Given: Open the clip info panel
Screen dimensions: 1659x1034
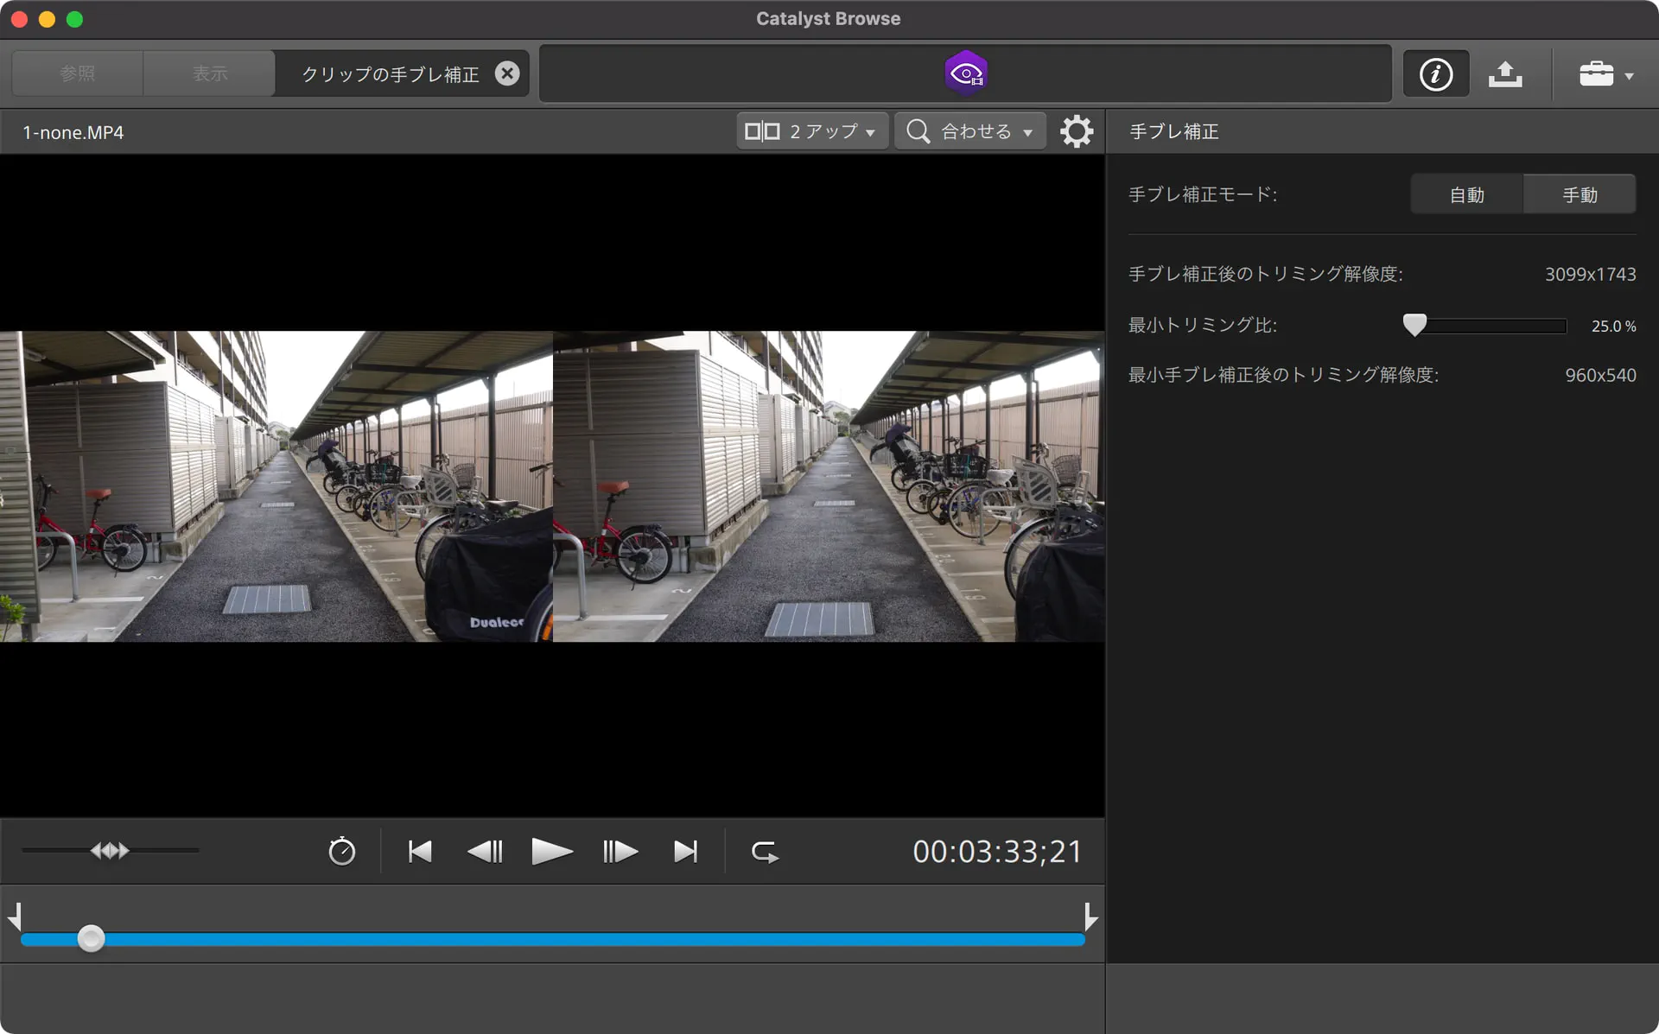Looking at the screenshot, I should point(1435,73).
